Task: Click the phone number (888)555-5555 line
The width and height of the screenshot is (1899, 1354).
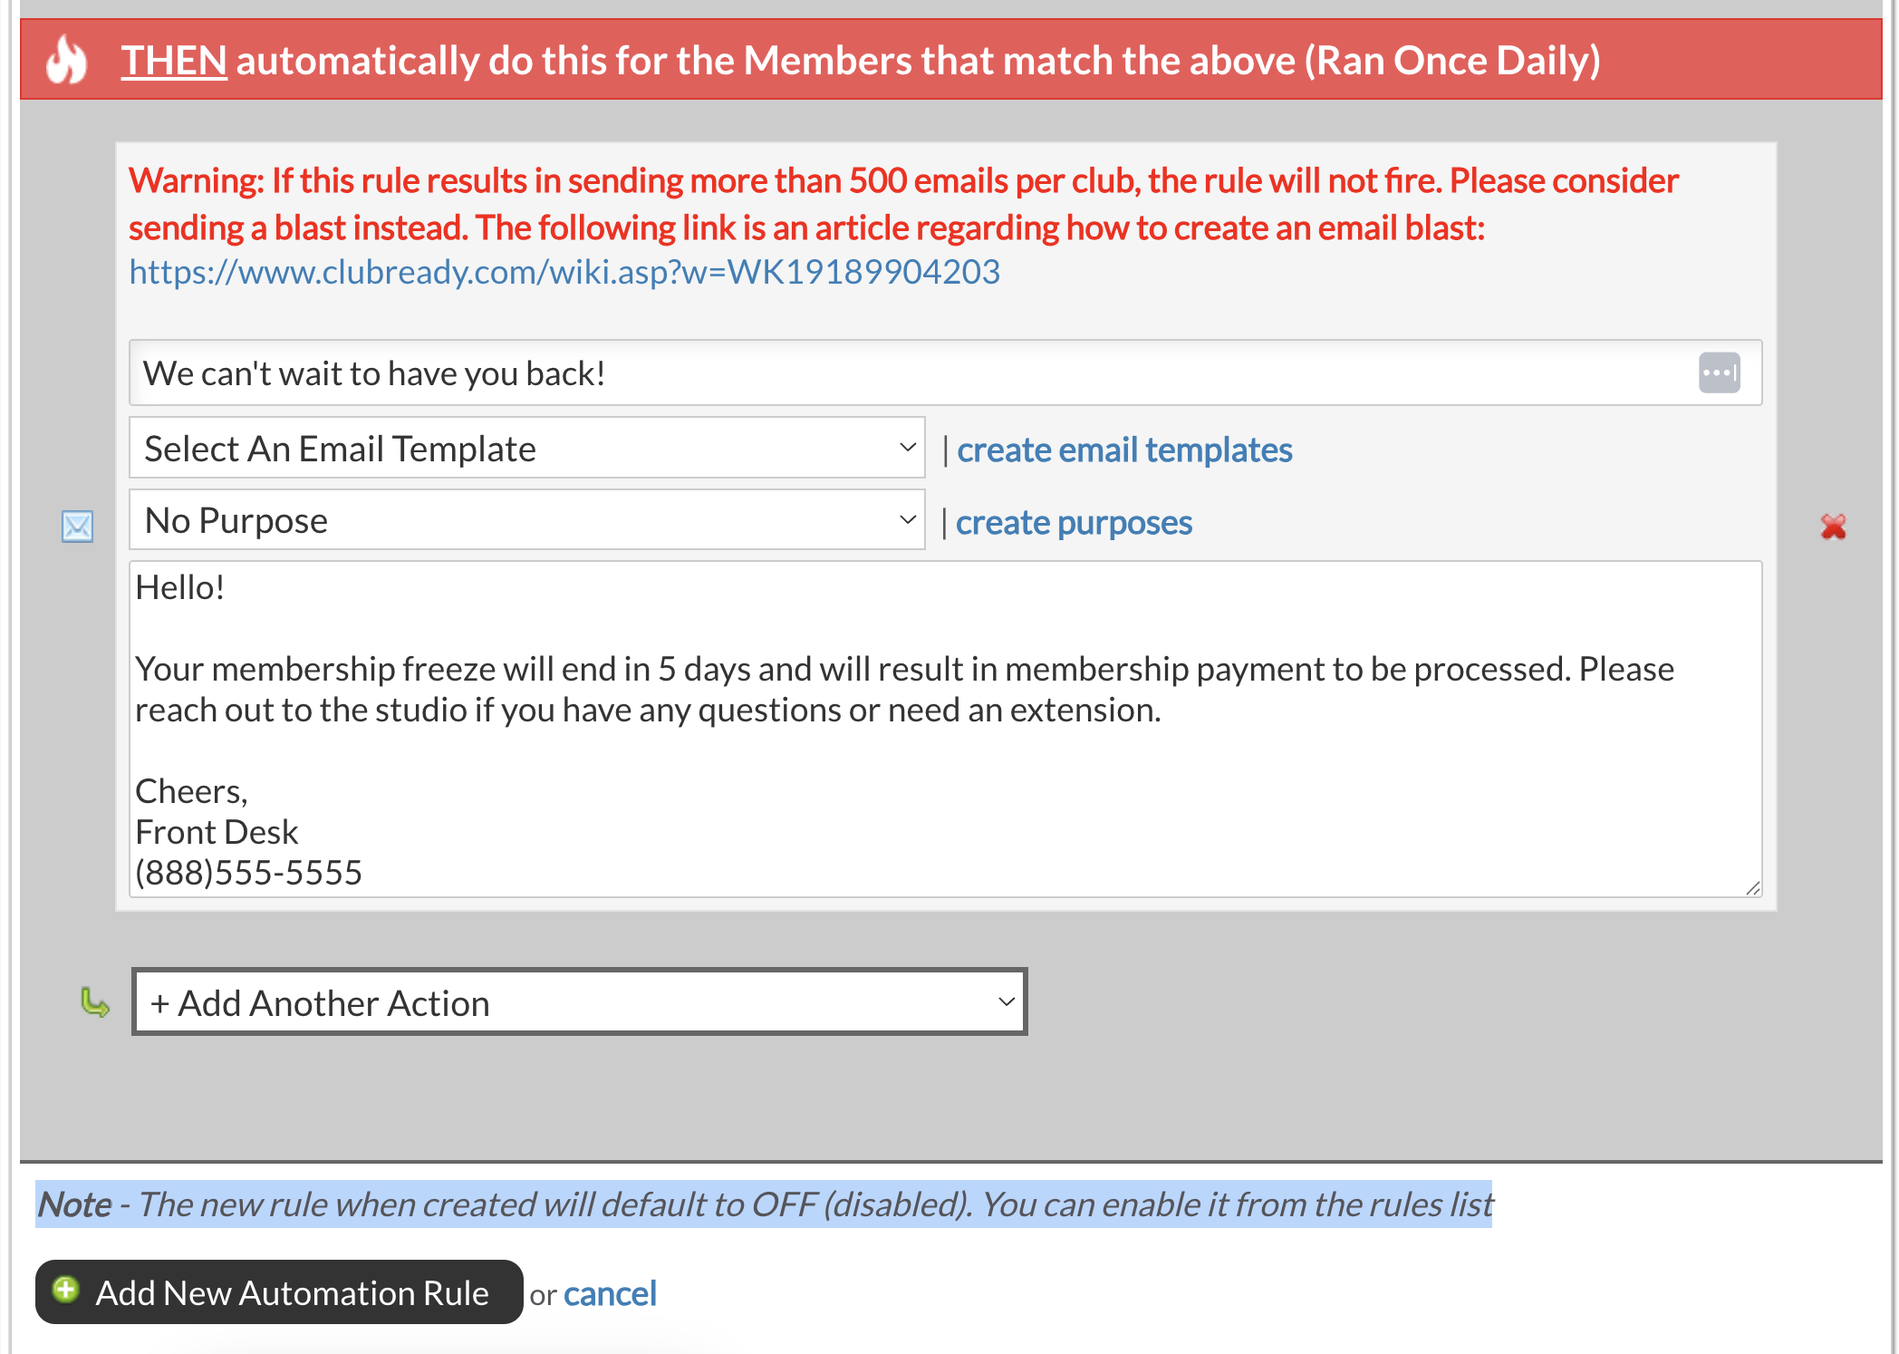Action: click(x=248, y=873)
